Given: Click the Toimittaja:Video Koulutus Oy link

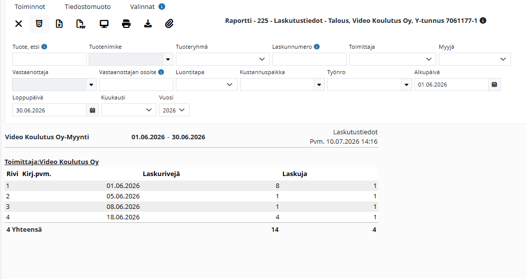Looking at the screenshot, I should pos(52,162).
